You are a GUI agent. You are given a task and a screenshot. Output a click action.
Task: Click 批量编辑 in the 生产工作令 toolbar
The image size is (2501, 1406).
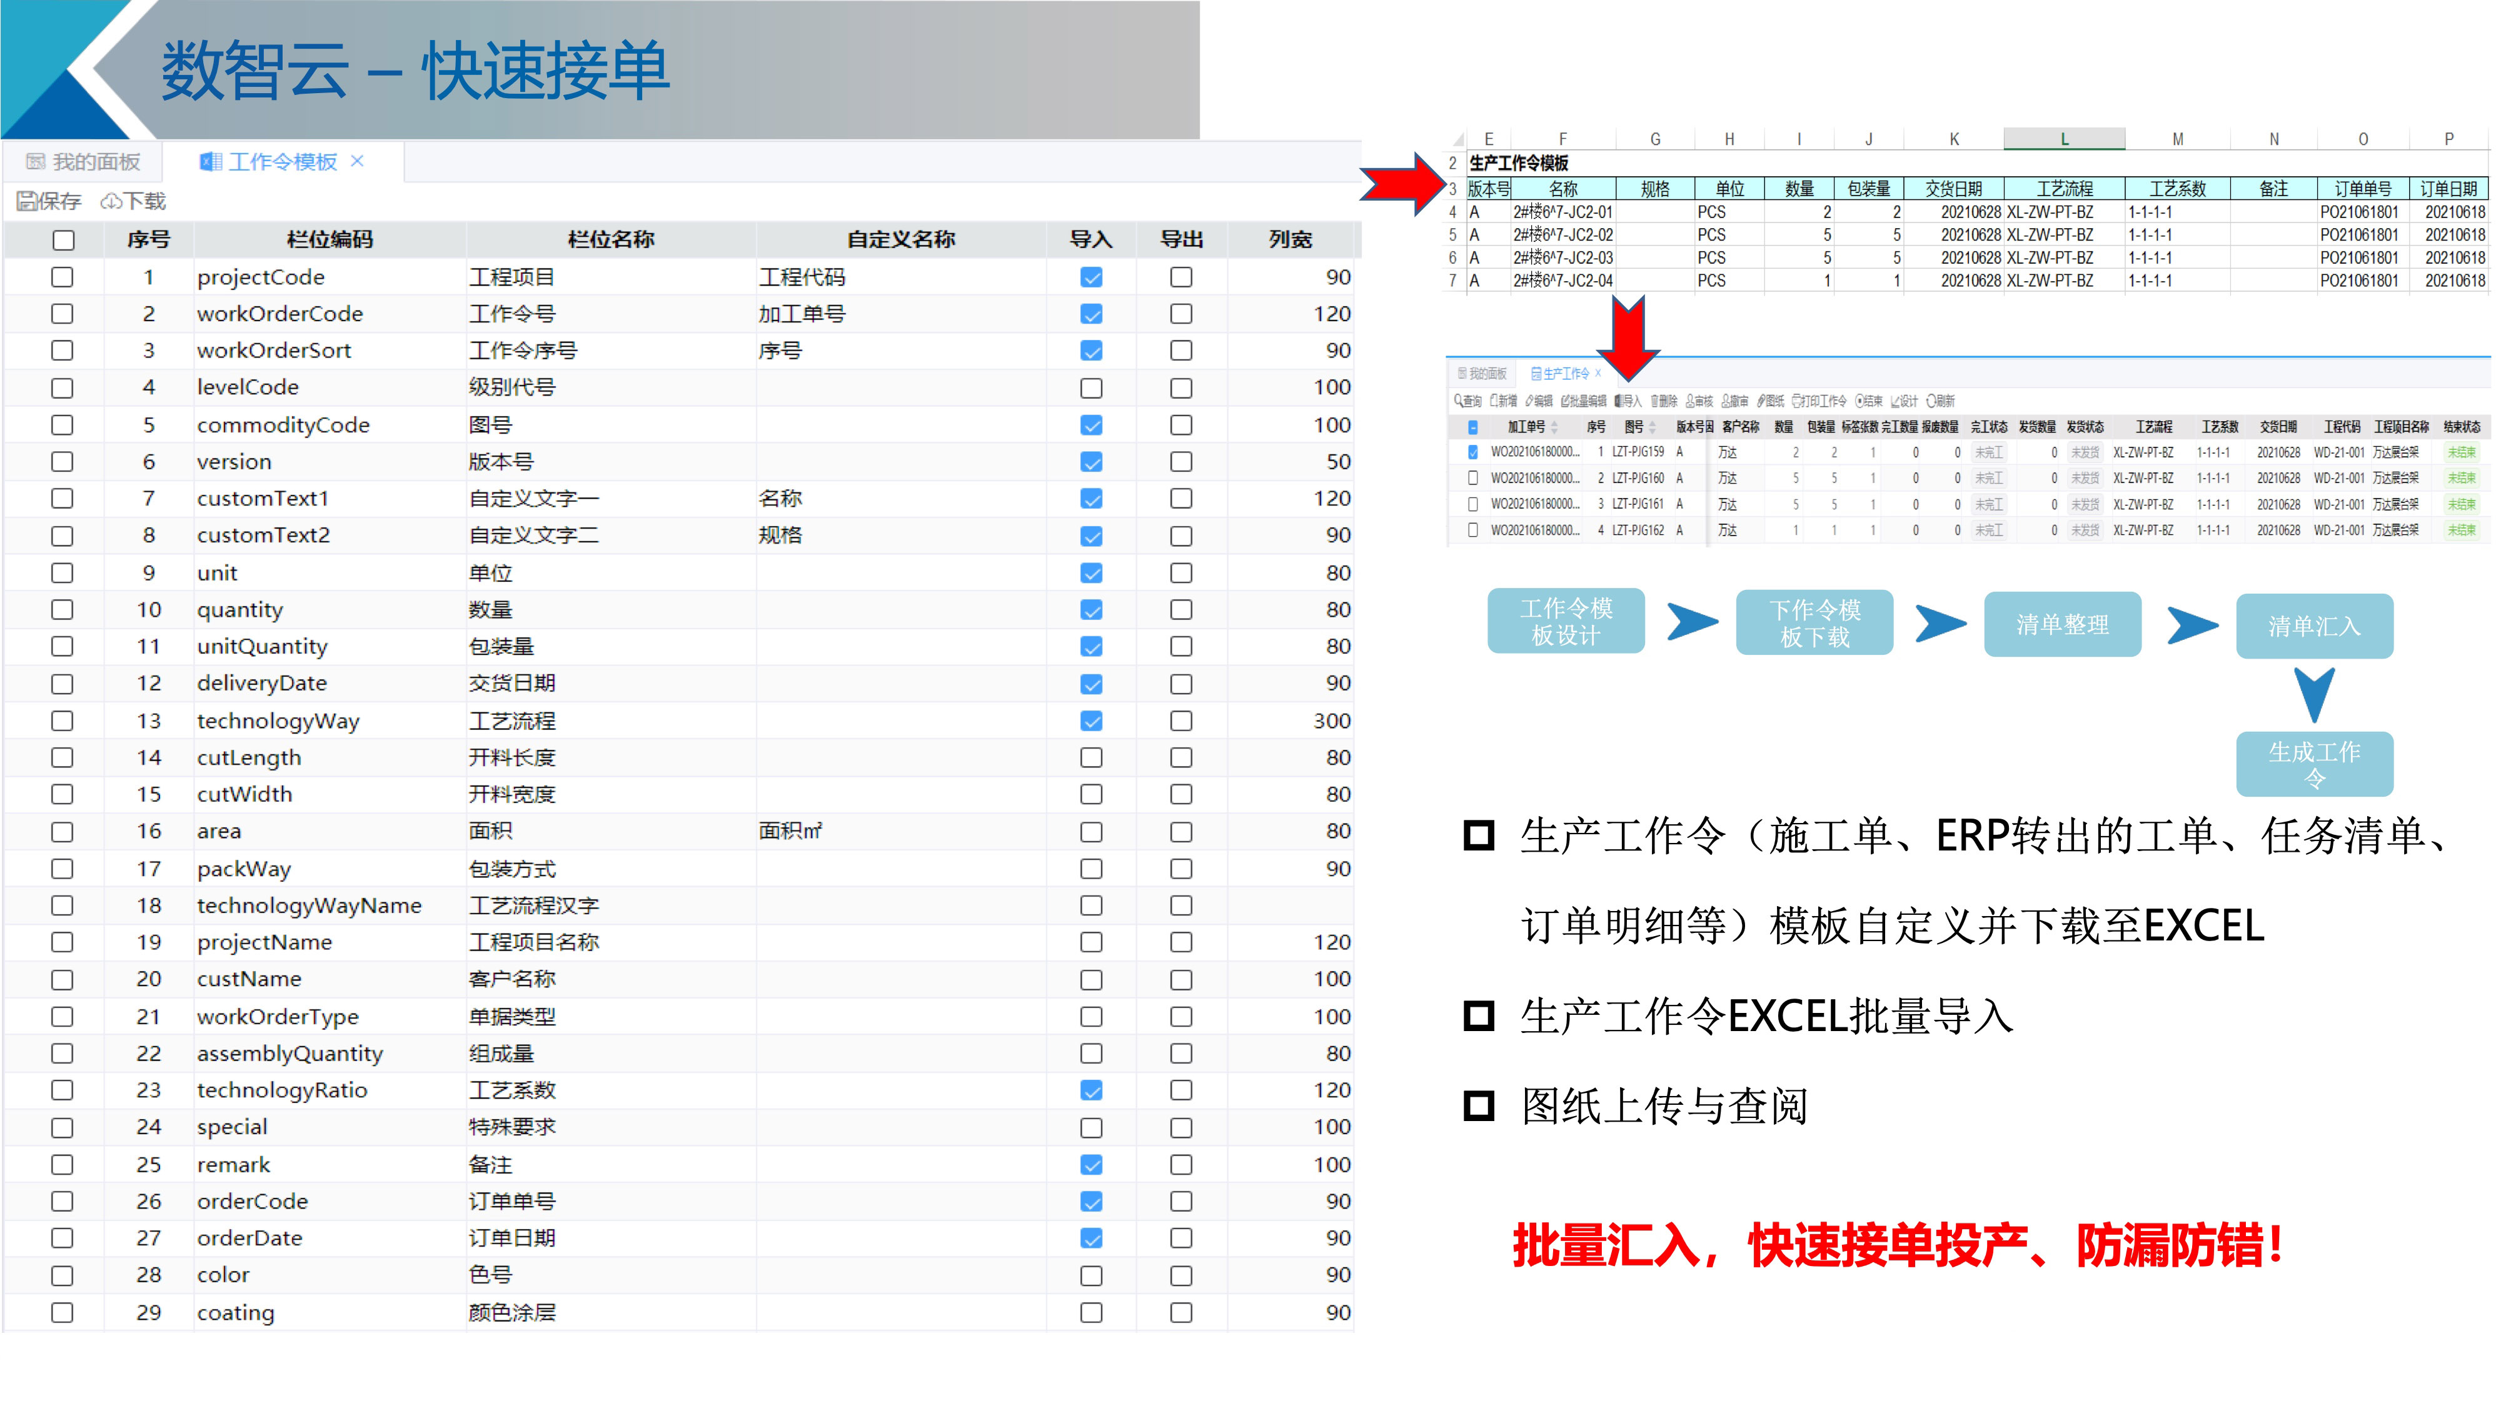point(1584,401)
